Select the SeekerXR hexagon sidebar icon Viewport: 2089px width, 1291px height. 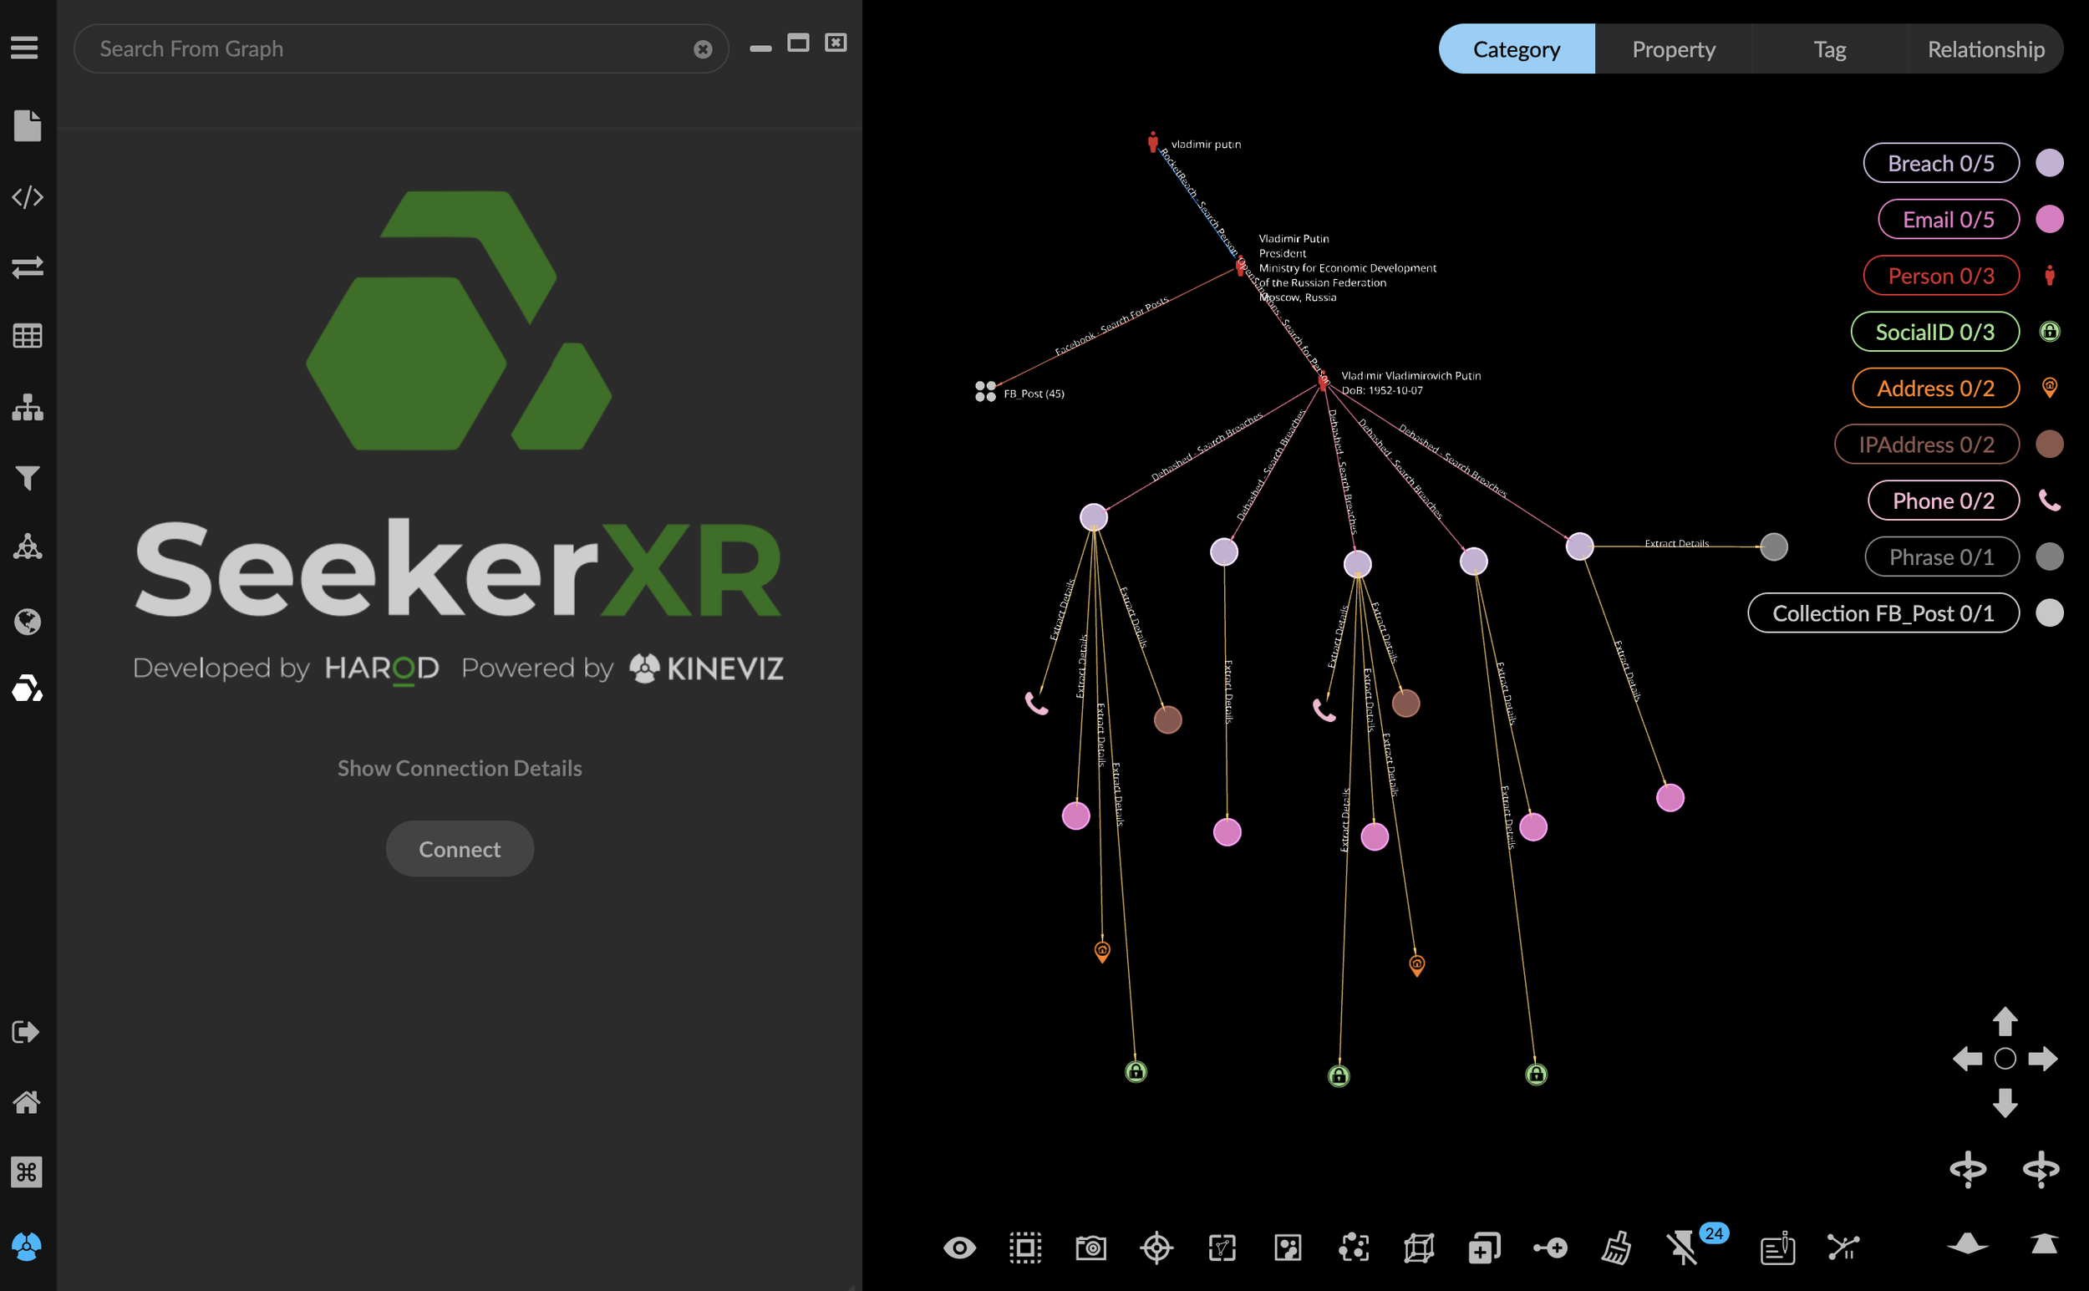coord(28,689)
